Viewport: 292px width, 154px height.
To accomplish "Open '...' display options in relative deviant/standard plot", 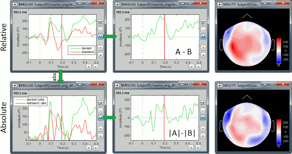I will point(101,30).
